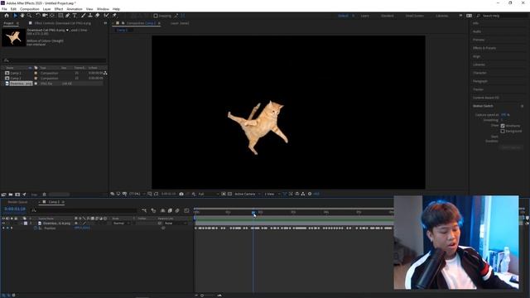Image resolution: width=530 pixels, height=298 pixels.
Task: Select the Rectangle shape tool
Action: click(x=60, y=16)
